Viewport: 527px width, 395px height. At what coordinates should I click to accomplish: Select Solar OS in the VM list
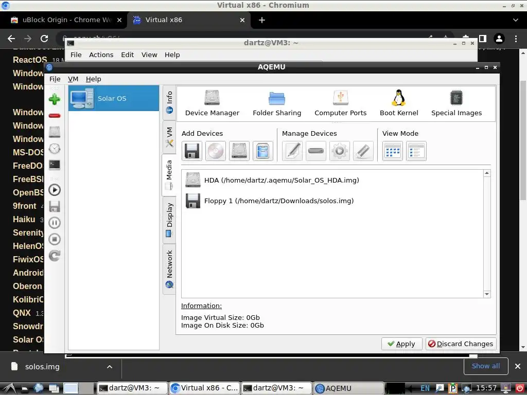114,98
